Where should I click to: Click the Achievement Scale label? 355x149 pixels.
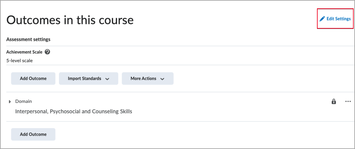pyautogui.click(x=24, y=52)
